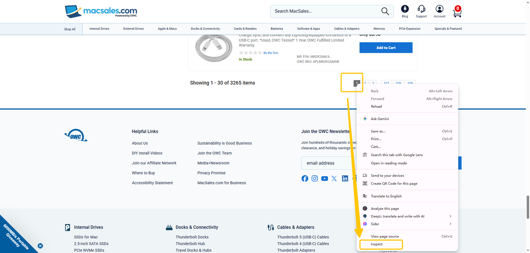The height and width of the screenshot is (253, 530).
Task: Open the Thunderbolt Docks footer link
Action: pos(192,237)
